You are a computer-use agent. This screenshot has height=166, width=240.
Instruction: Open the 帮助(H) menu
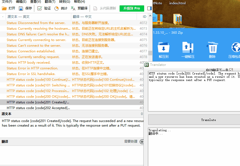79,2
